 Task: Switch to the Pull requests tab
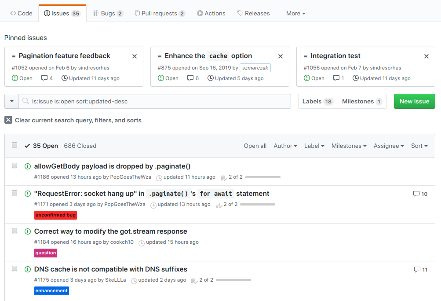(160, 13)
